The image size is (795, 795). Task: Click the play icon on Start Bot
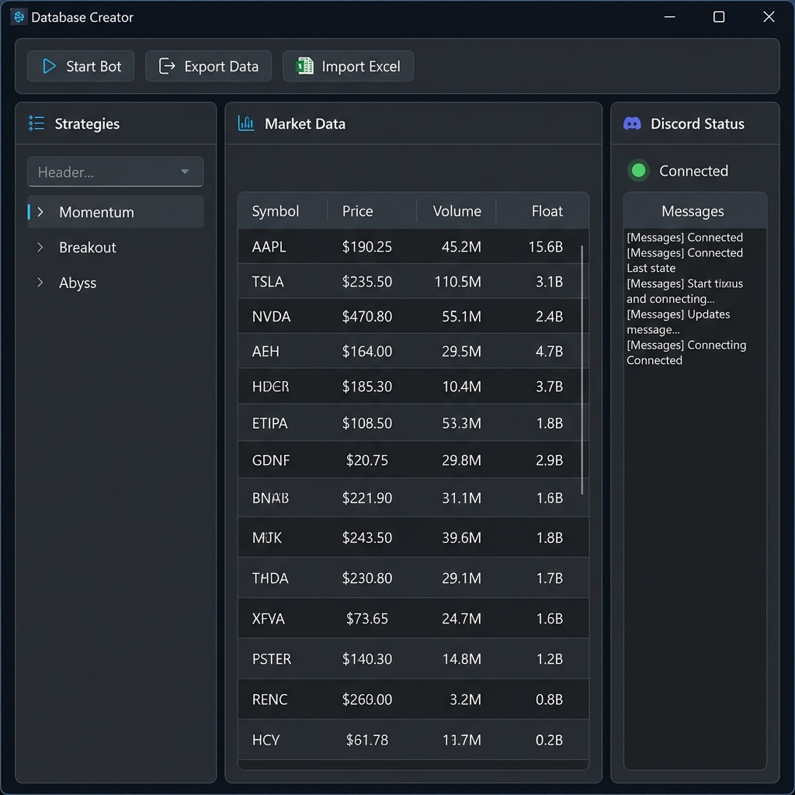click(49, 67)
